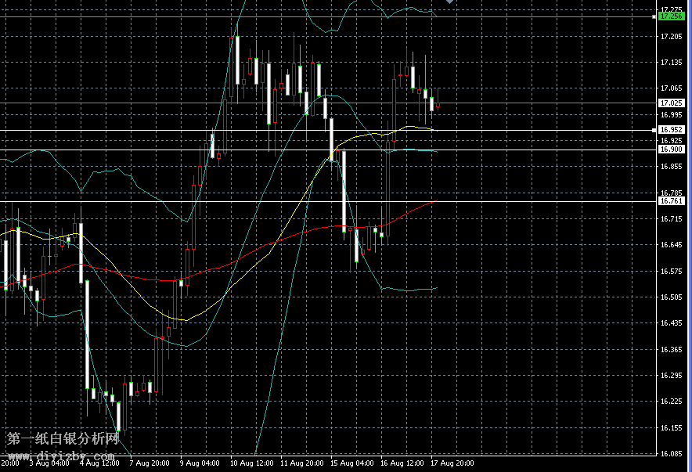Click the end handle of the green 17.256 line

point(654,16)
